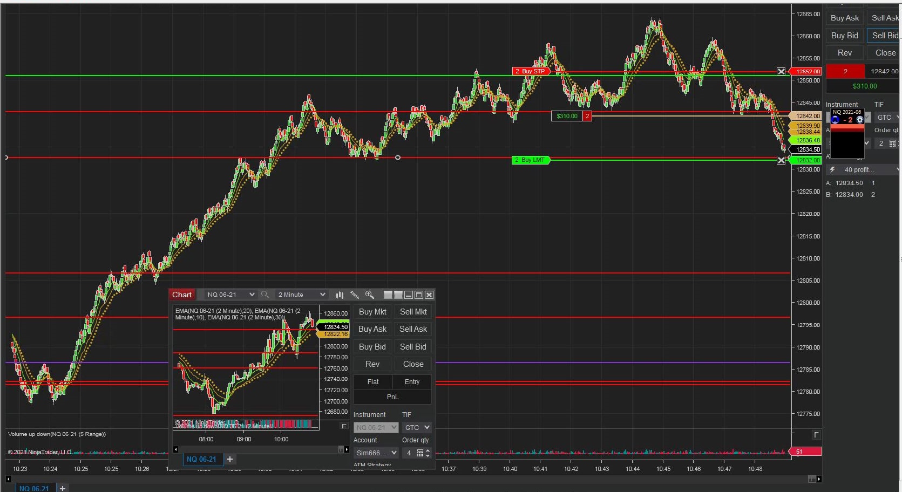The image size is (902, 492).
Task: Open TIF GTC dropdown in small chart trader
Action: click(417, 427)
